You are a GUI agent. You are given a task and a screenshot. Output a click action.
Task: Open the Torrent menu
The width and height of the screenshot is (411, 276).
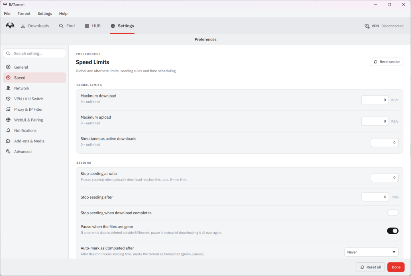[24, 13]
